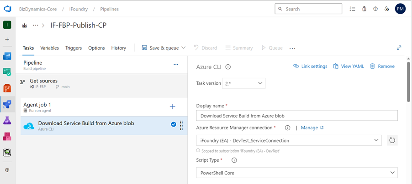Open the PM user avatar menu
The width and height of the screenshot is (412, 184).
pos(400,9)
